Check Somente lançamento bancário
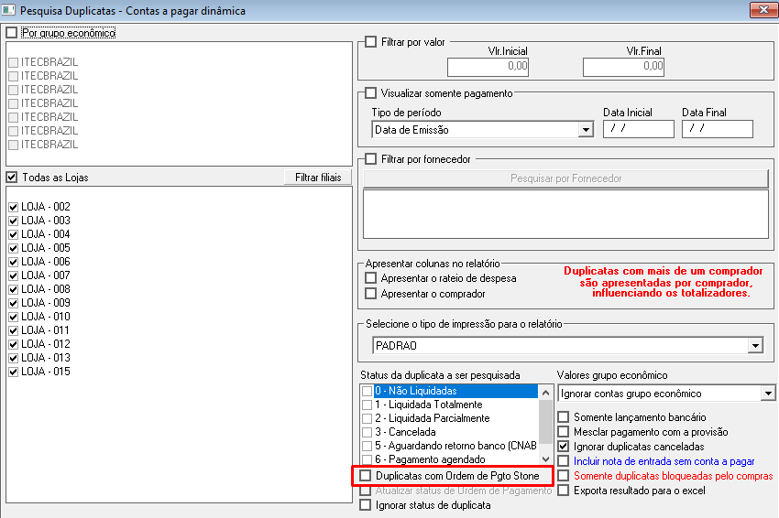Image resolution: width=779 pixels, height=518 pixels. [564, 416]
